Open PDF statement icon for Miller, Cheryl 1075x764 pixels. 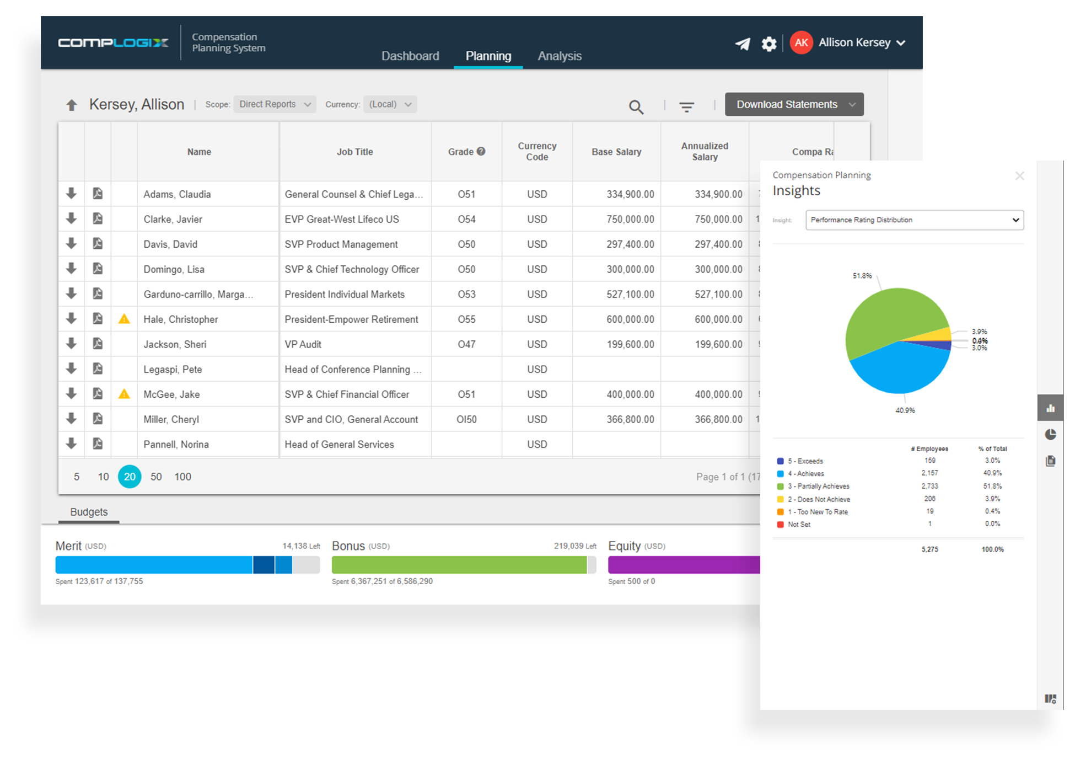98,419
